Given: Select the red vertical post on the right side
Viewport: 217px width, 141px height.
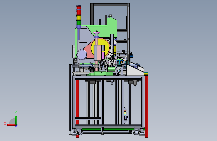Looking at the screenshot, I should click(146, 106).
